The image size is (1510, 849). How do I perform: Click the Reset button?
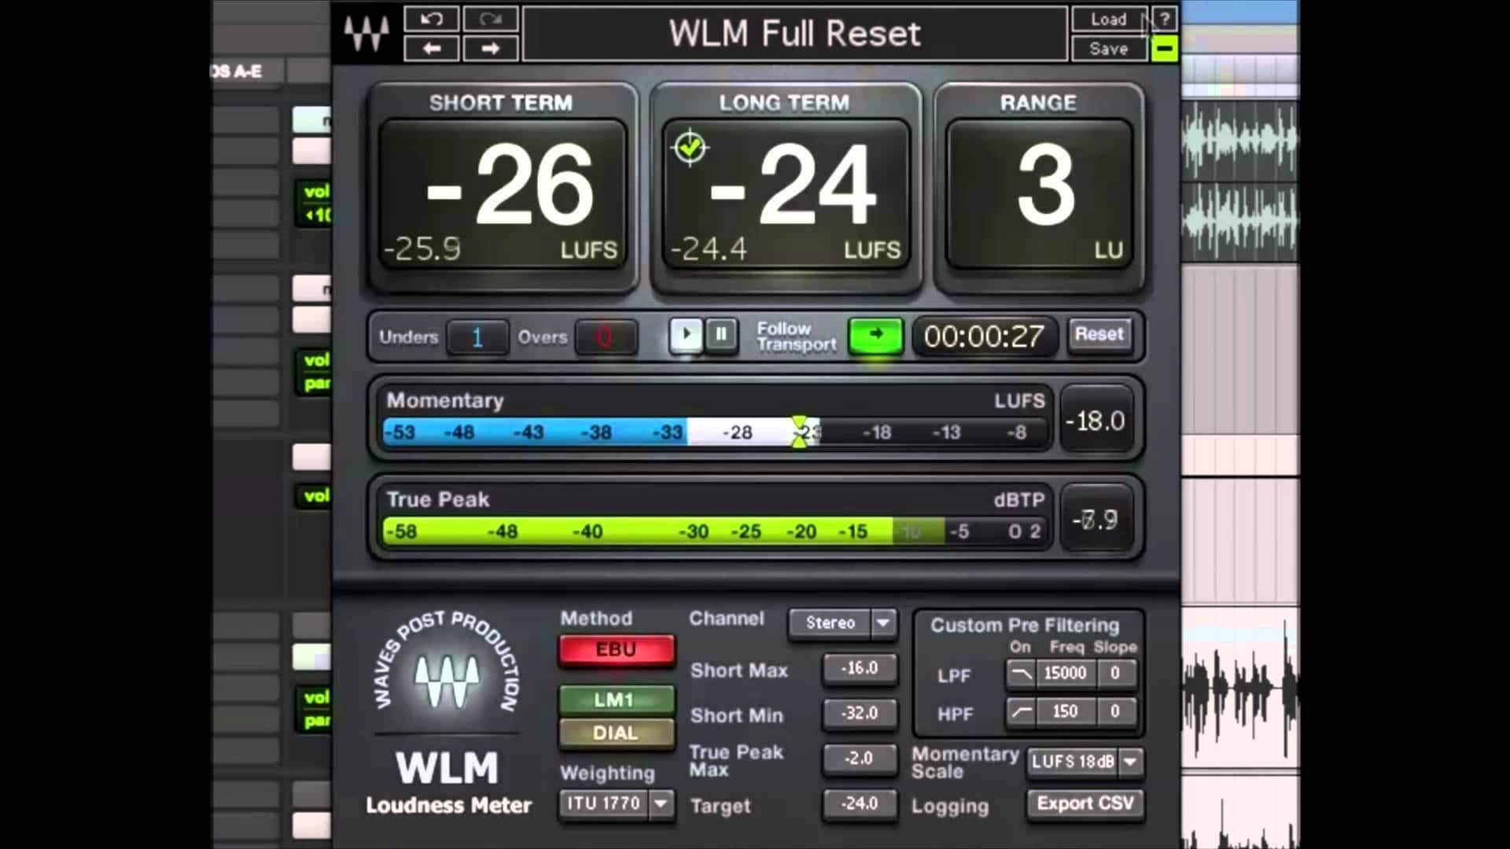tap(1098, 334)
